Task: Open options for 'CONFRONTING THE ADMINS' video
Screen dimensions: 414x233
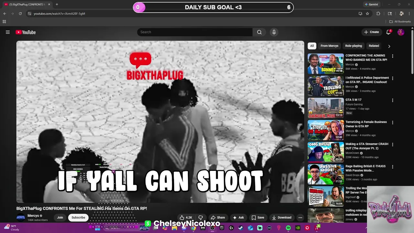Action: (x=393, y=56)
